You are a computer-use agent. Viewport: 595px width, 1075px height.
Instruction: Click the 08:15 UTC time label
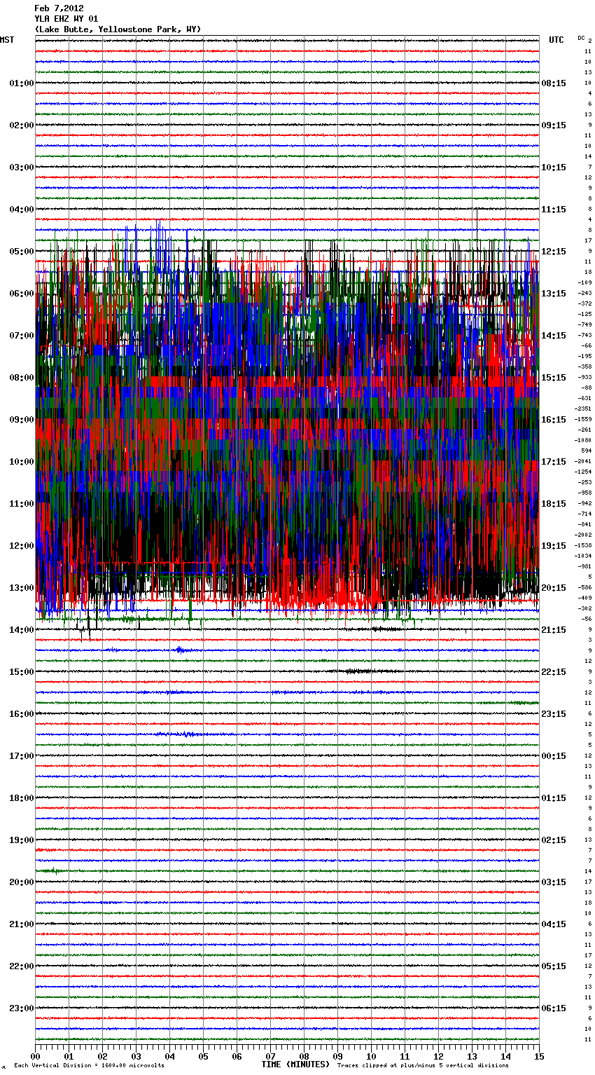(x=554, y=83)
